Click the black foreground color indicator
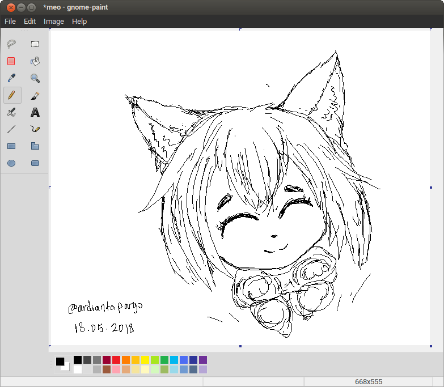This screenshot has width=444, height=387. pos(60,362)
